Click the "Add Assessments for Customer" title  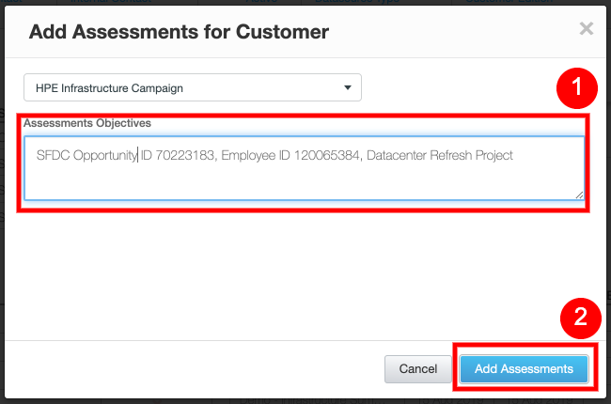(x=179, y=32)
